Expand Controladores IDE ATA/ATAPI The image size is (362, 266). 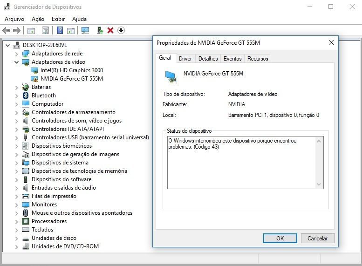17,130
